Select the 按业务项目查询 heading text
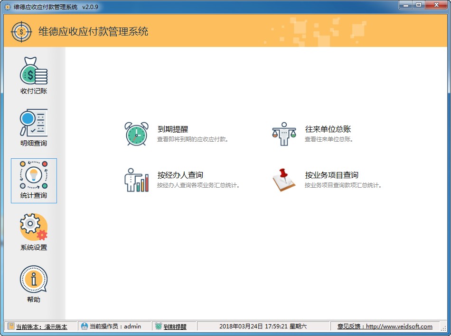The image size is (451, 336). (332, 175)
